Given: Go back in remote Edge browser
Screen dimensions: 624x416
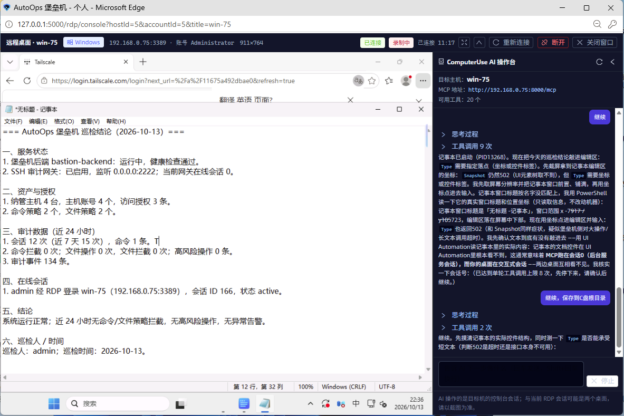Looking at the screenshot, I should point(10,81).
